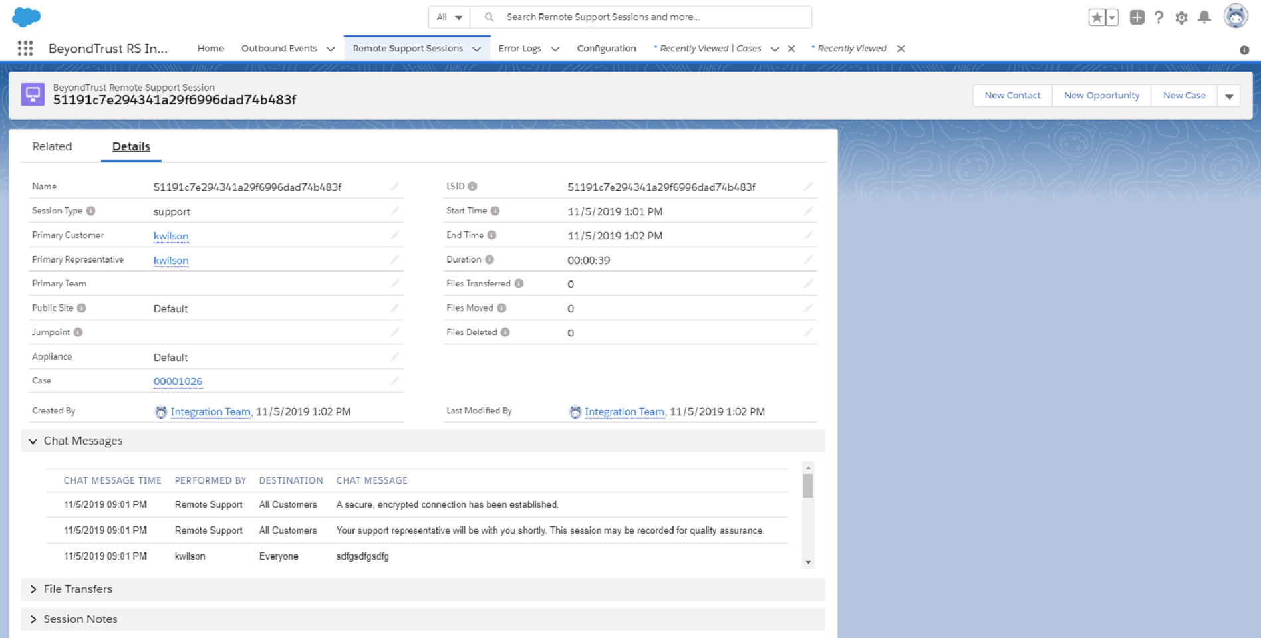
Task: Open the favorites star icon
Action: tap(1097, 17)
